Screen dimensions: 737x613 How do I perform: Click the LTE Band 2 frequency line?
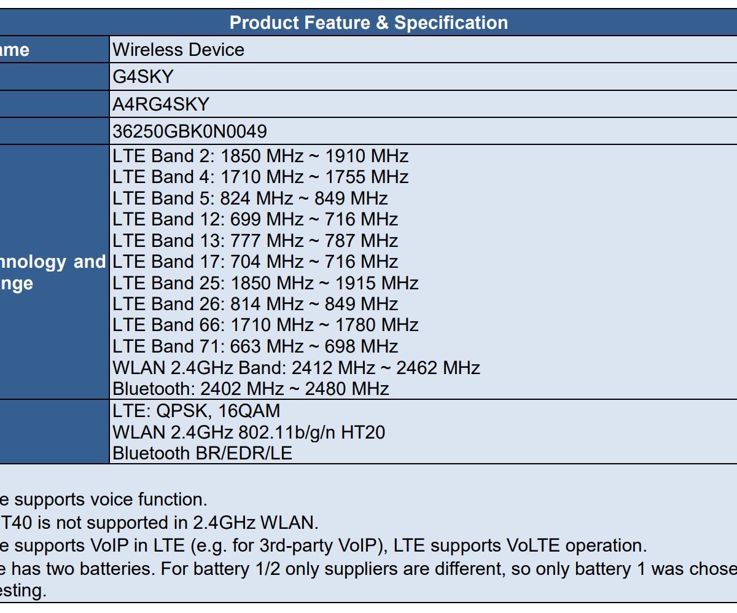tap(260, 156)
